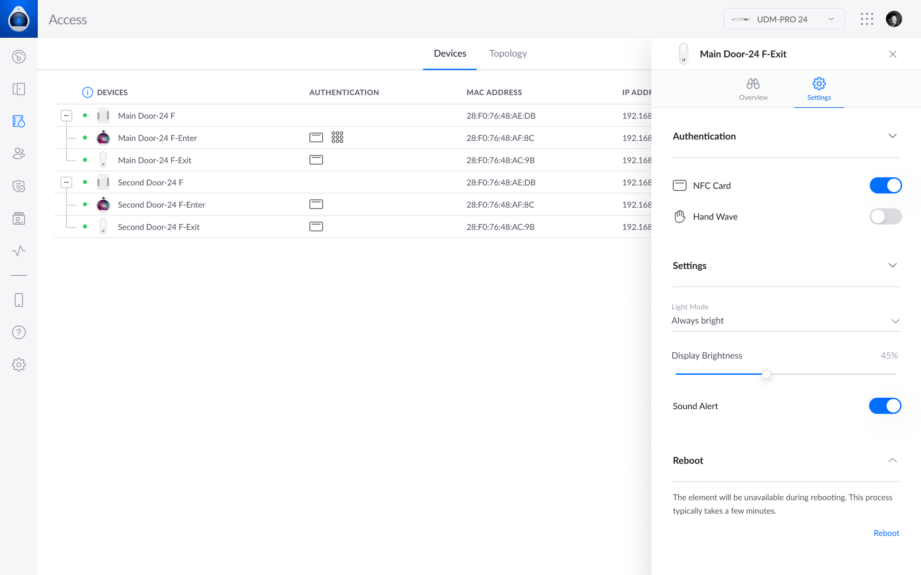
Task: Disable the NFC Card toggle
Action: tap(885, 186)
